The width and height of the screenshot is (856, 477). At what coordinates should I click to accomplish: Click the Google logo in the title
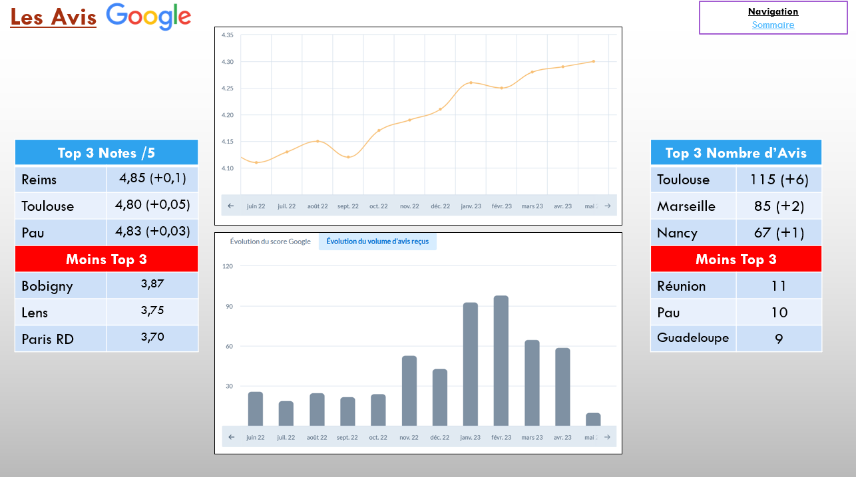point(148,17)
